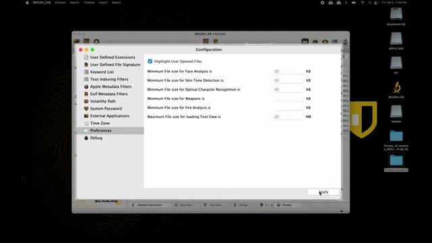Switch to Text View tab in RECON LAB
Screen dimensions: 432x243
click(x=213, y=205)
